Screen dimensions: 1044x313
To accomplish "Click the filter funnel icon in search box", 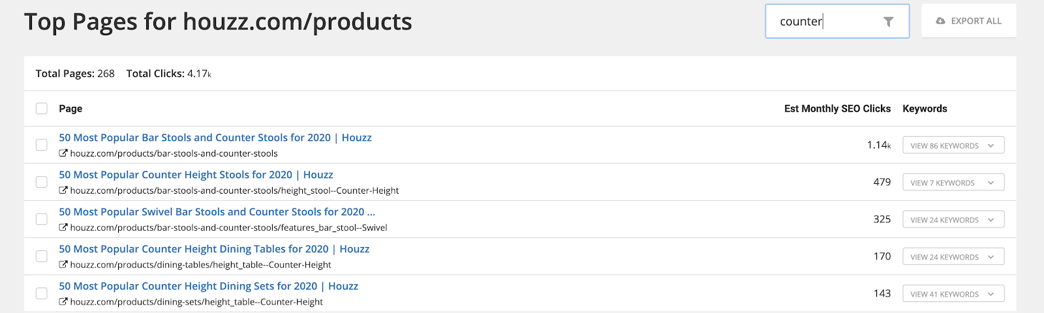I will [x=888, y=22].
